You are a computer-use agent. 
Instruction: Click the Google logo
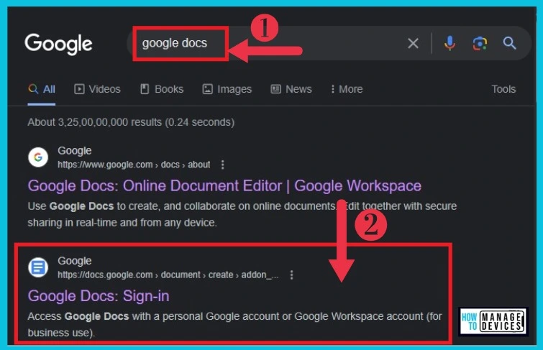coord(58,44)
